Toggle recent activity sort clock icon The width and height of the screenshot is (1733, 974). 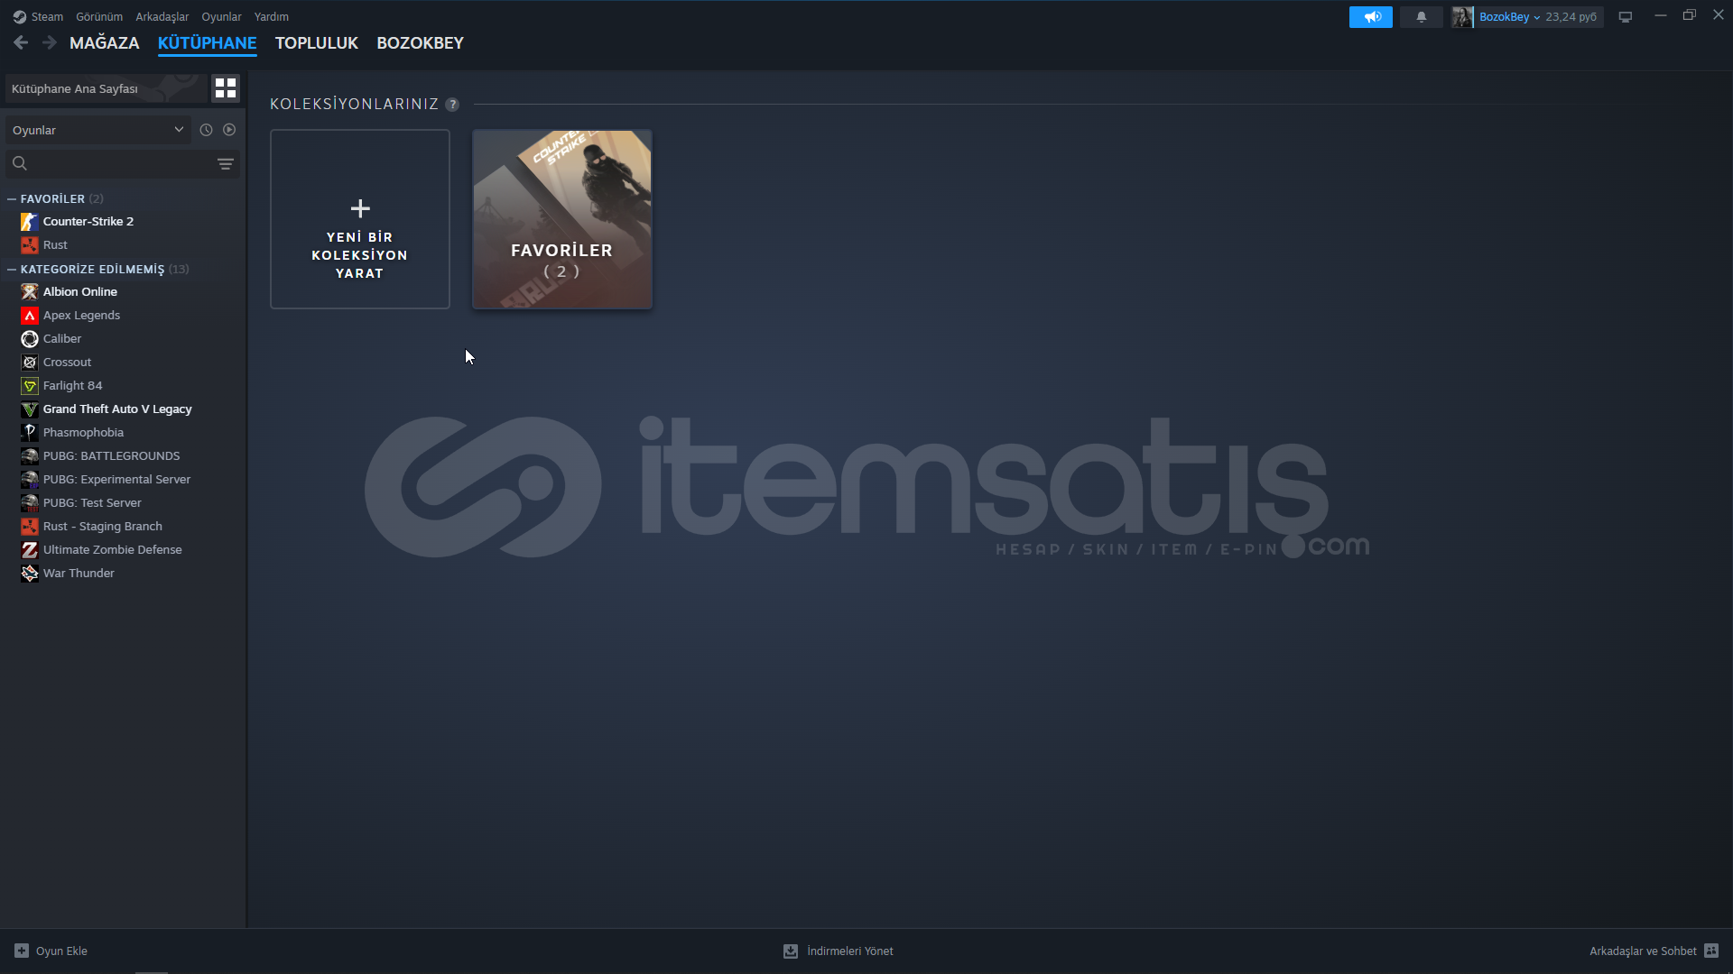tap(206, 130)
